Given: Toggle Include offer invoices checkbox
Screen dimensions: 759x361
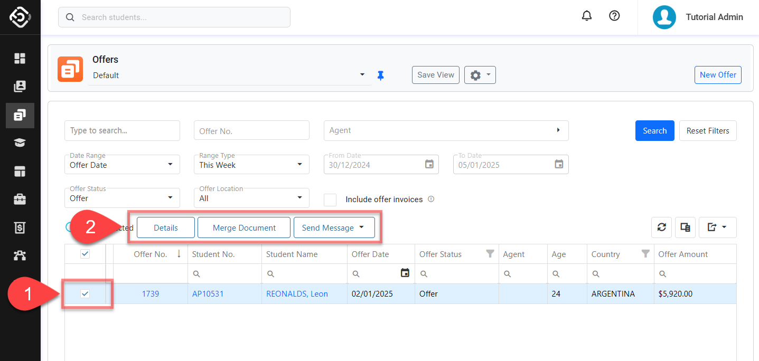Looking at the screenshot, I should (330, 199).
